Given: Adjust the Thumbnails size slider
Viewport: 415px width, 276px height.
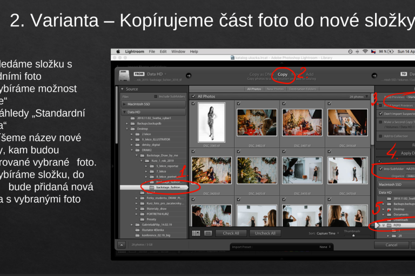Looking at the screenshot, I should [x=353, y=236].
